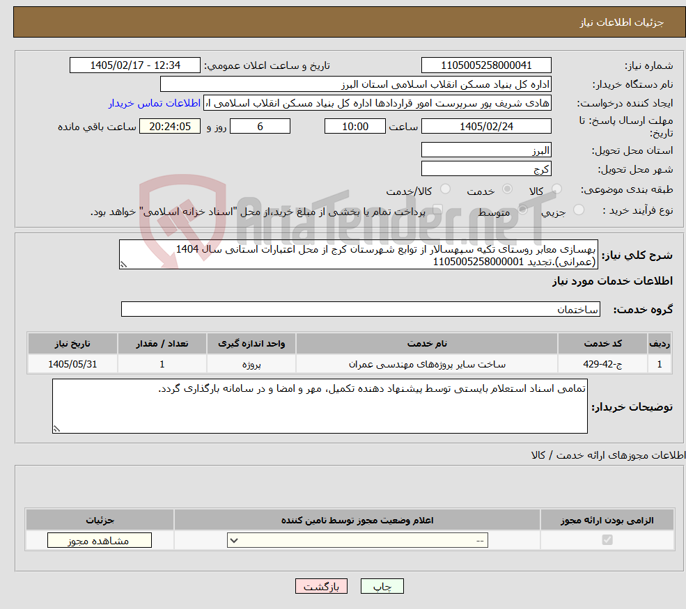Open the license status dropdown
686x609 pixels.
click(x=357, y=540)
